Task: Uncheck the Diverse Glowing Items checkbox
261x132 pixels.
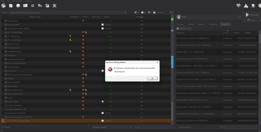Action: (x=6, y=117)
